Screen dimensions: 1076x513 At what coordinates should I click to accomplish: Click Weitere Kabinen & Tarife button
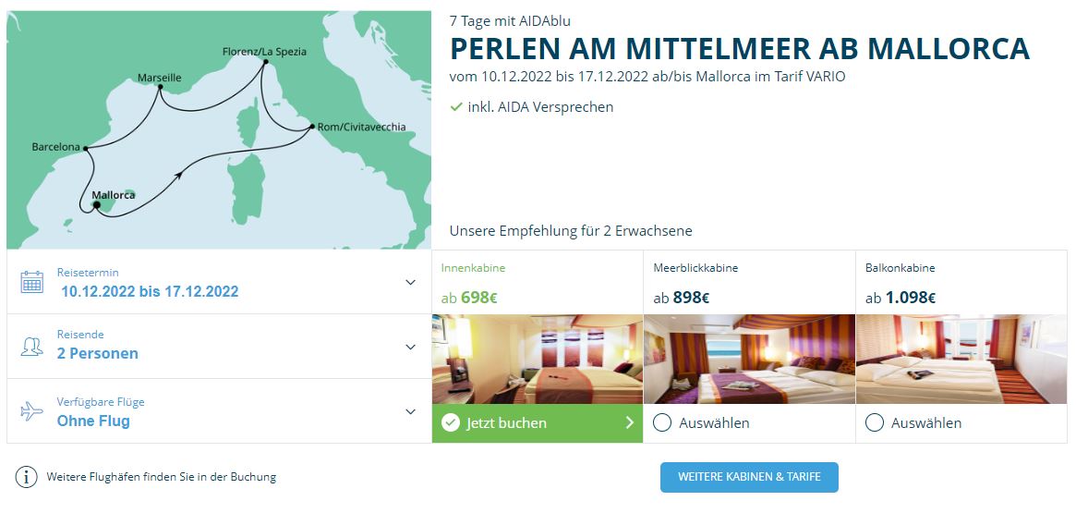click(x=749, y=477)
